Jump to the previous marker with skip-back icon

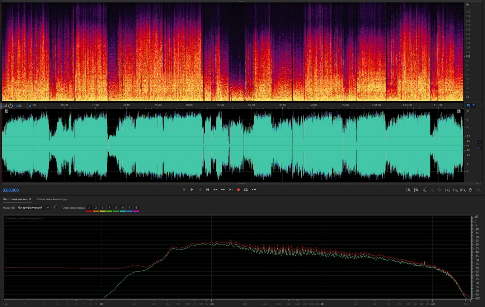click(x=207, y=190)
